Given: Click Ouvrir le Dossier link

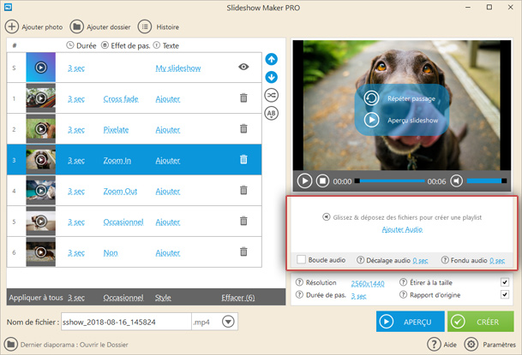Looking at the screenshot, I should (104, 345).
